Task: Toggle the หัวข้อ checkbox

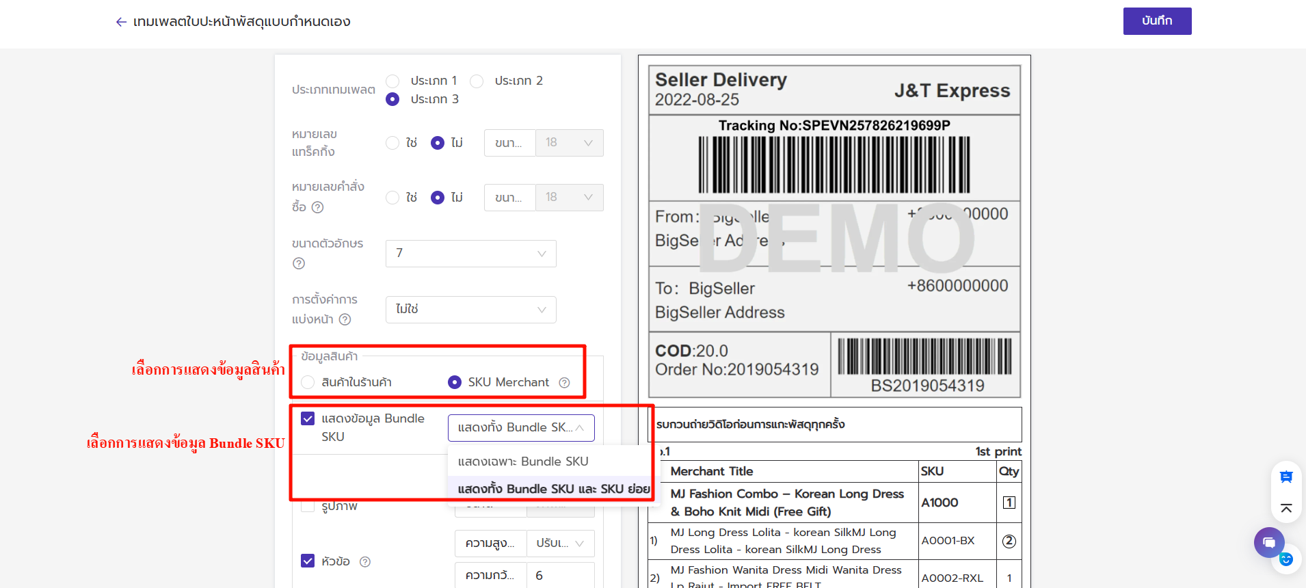Action: coord(308,561)
